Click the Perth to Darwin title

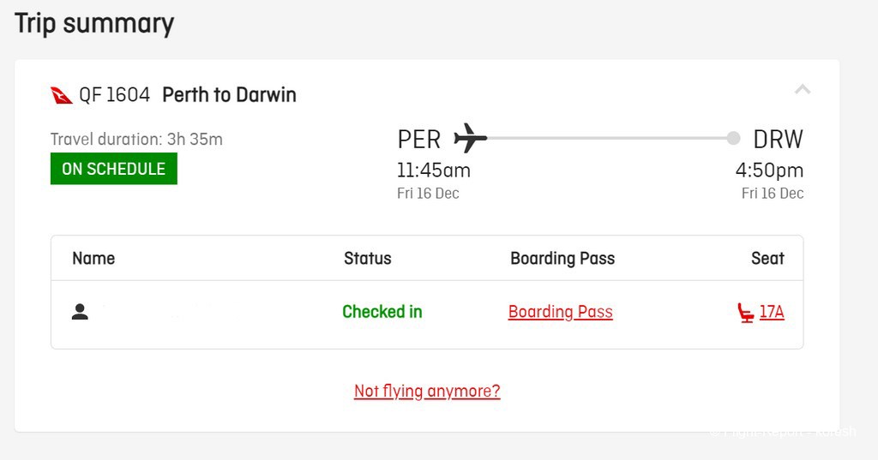229,94
